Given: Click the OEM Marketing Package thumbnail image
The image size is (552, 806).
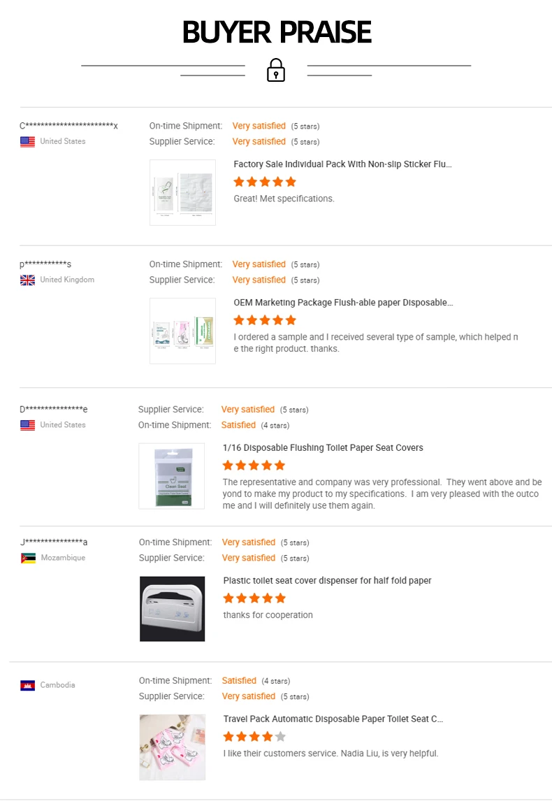Looking at the screenshot, I should pyautogui.click(x=182, y=331).
